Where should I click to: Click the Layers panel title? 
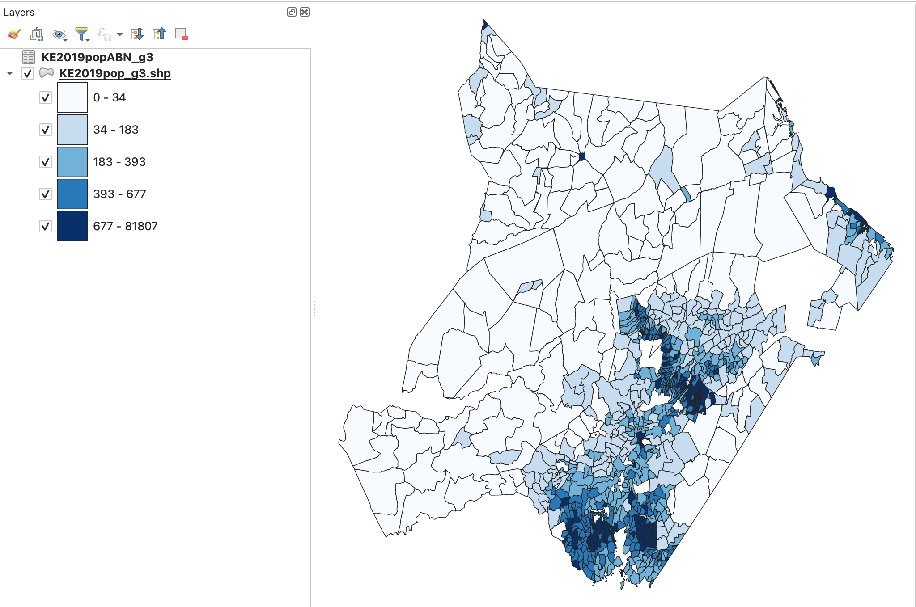click(19, 13)
